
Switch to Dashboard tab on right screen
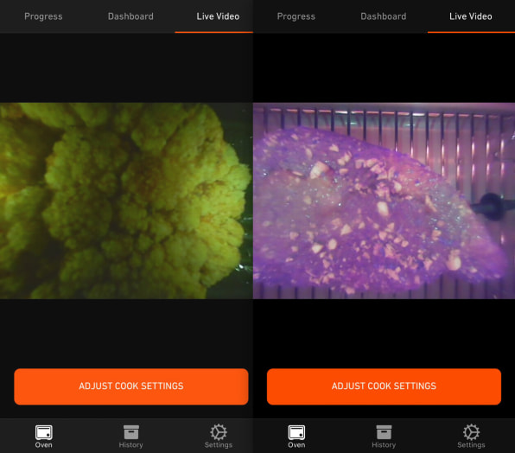point(384,16)
